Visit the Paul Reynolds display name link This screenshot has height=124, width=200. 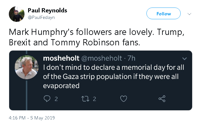pyautogui.click(x=47, y=10)
